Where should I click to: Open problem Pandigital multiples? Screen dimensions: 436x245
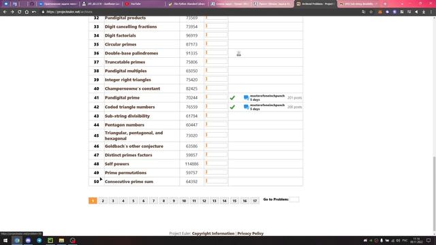(125, 71)
